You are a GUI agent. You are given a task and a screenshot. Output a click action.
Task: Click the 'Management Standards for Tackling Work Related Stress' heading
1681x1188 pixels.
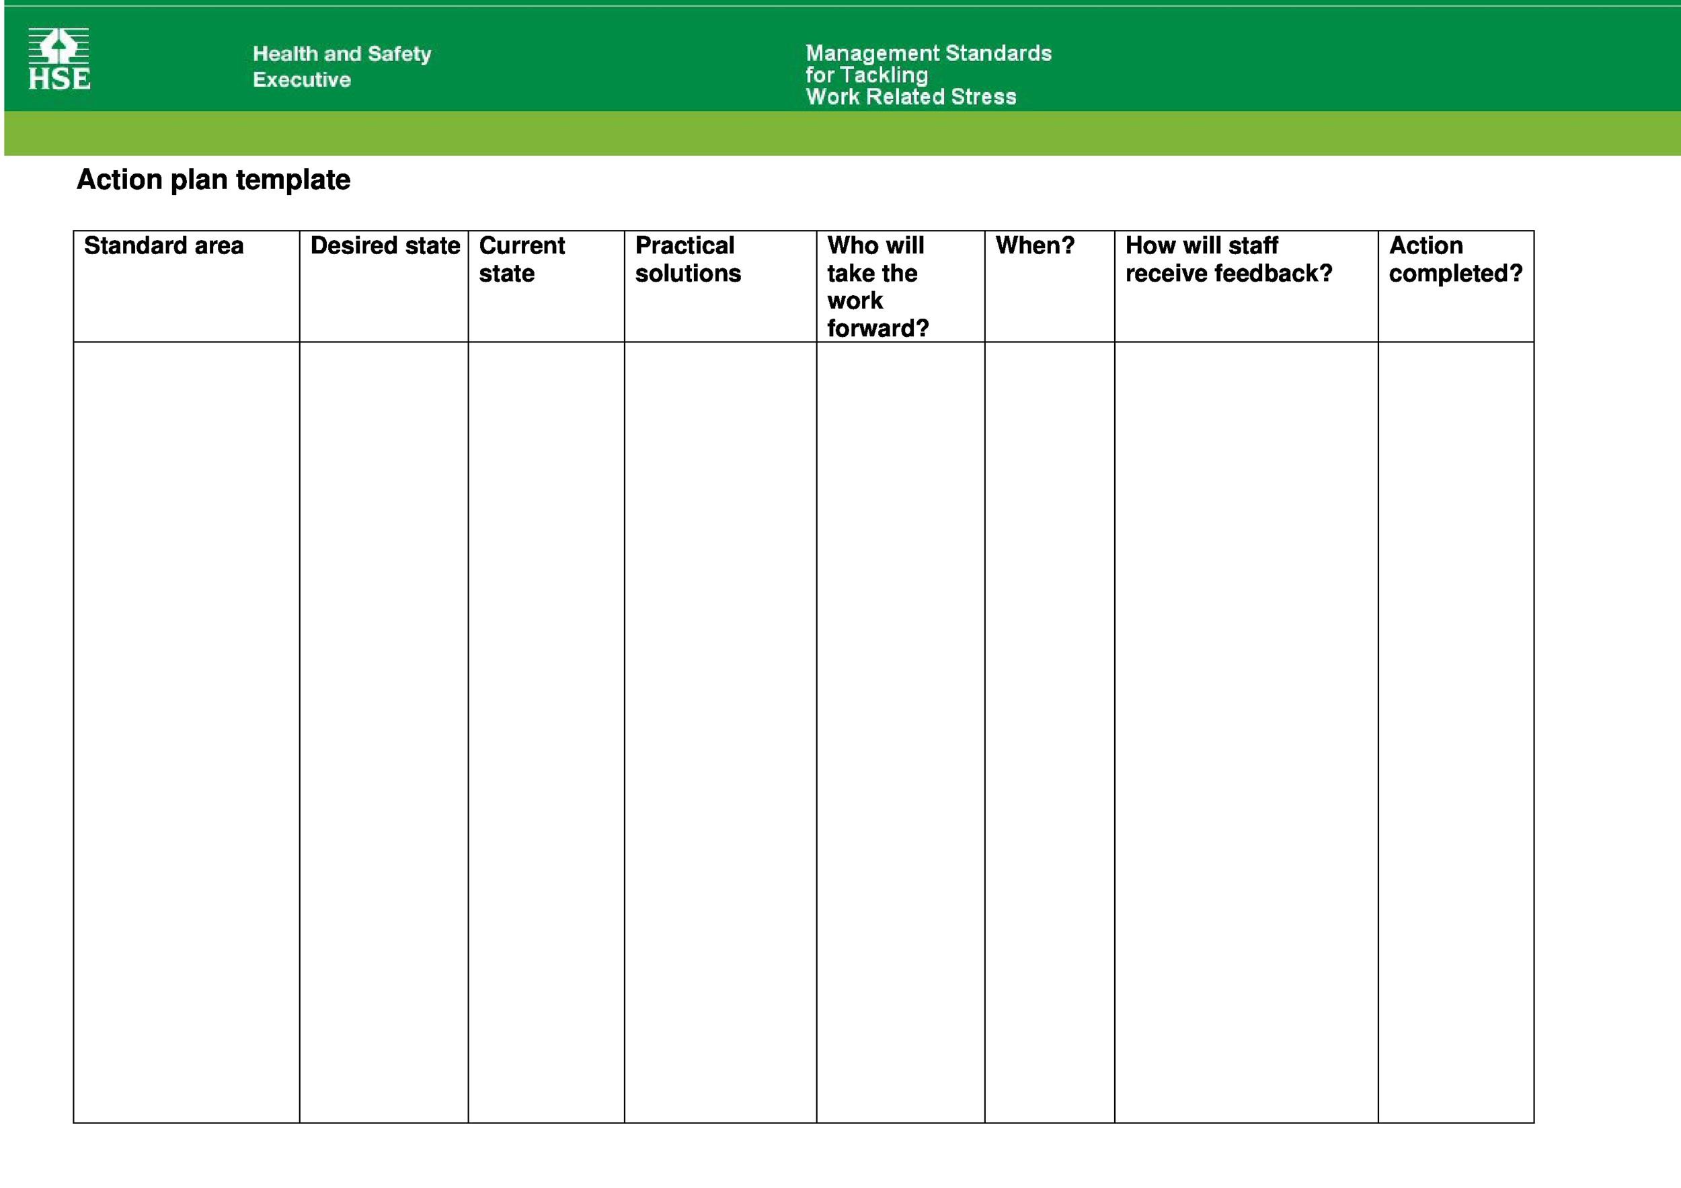point(929,74)
